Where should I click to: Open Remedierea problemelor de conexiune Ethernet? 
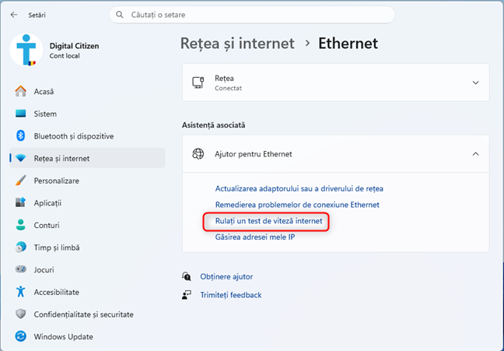tap(297, 205)
